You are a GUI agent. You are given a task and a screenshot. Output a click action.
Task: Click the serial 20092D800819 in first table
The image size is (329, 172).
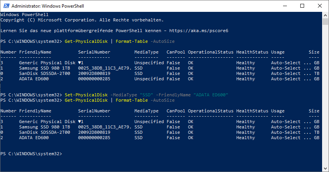coord(94,73)
